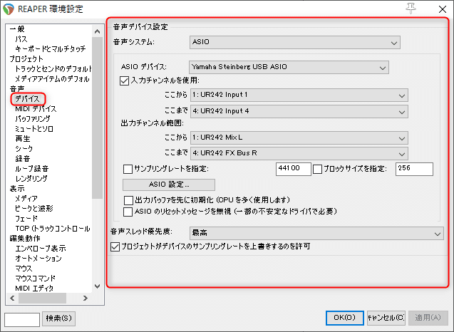
Task: Select MIDI デバイス tree item
Action: pos(36,109)
